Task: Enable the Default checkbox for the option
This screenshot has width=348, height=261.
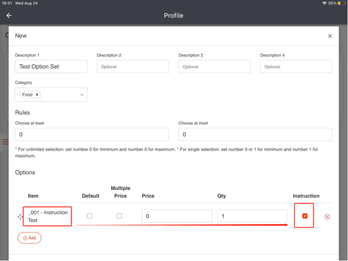Action: point(89,216)
